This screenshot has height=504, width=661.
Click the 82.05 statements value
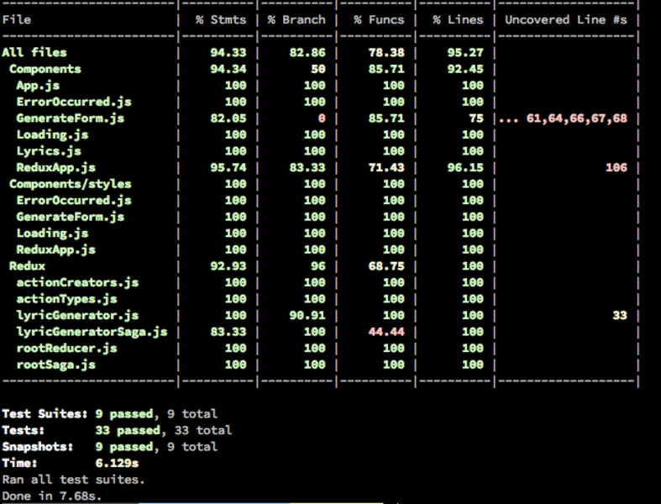(x=228, y=118)
